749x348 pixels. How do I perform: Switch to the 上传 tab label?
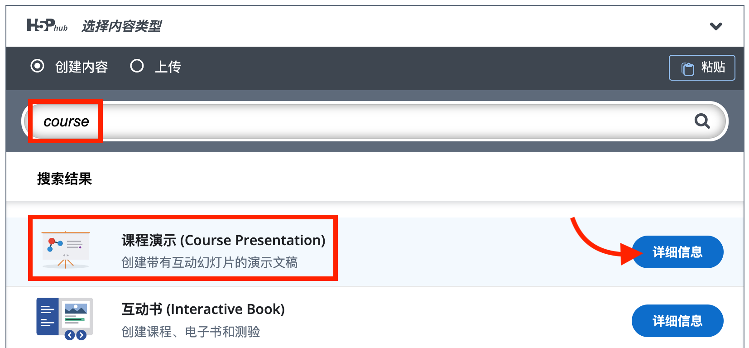point(168,67)
